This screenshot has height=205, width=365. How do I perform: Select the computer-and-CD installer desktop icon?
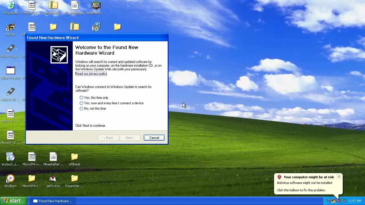point(96,27)
